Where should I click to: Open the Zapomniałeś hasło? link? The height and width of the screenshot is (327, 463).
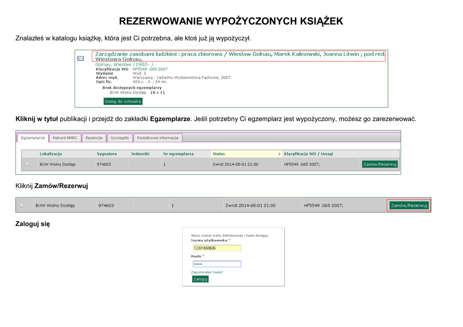tap(207, 272)
